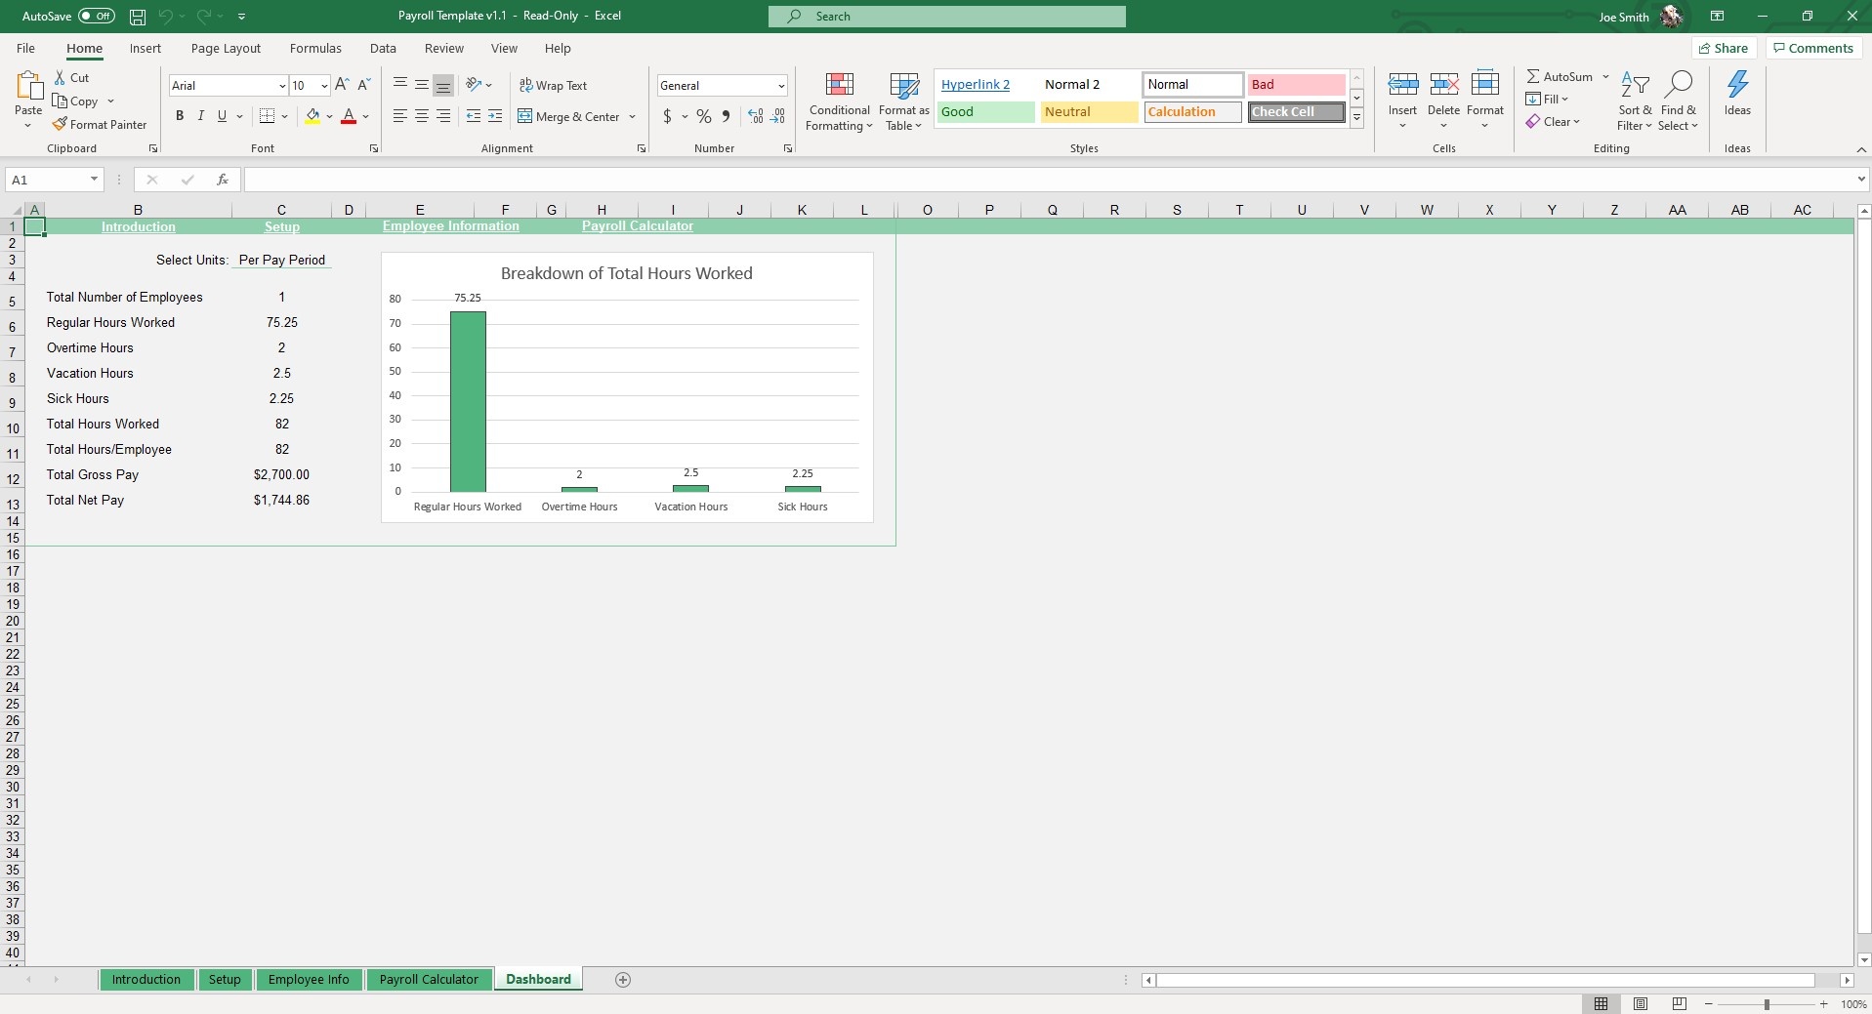Viewport: 1872px width, 1014px height.
Task: Switch to the Payroll Calculator sheet tab
Action: (429, 979)
